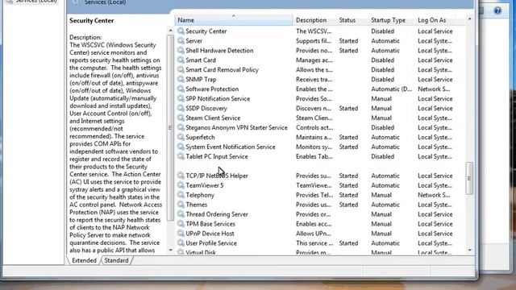
Task: Select the TPM Base Services name
Action: coord(210,224)
